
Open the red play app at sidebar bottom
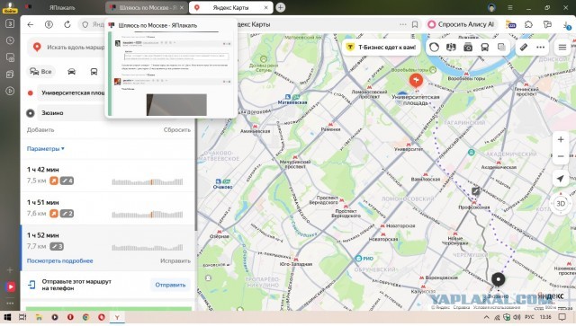pyautogui.click(x=10, y=286)
